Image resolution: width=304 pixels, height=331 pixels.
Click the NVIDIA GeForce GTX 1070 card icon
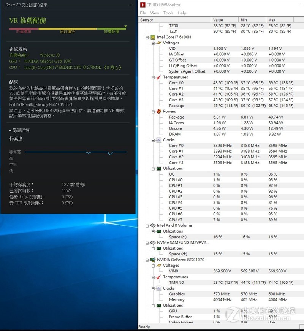point(153,260)
